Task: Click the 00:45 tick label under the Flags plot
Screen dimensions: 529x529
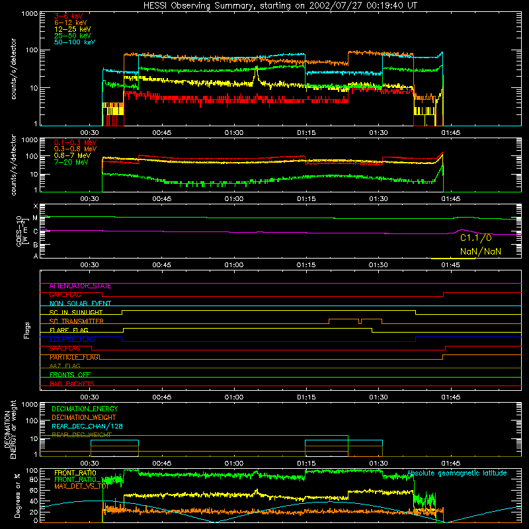Action: (161, 397)
